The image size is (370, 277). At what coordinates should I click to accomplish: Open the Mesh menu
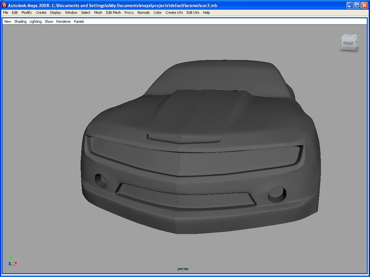coord(98,13)
